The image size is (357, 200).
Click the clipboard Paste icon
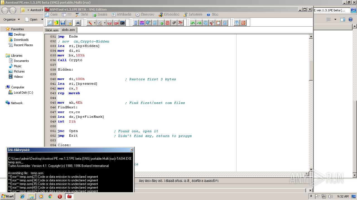[x=218, y=23]
